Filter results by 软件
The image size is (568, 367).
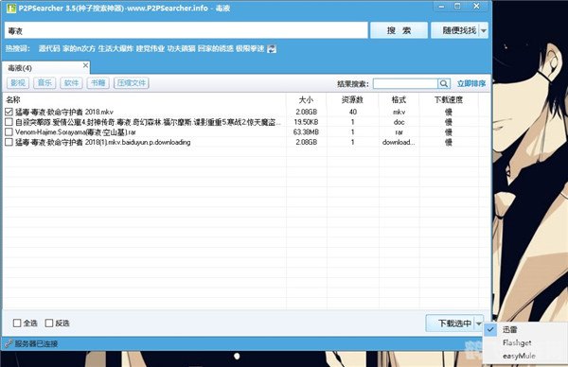click(71, 83)
